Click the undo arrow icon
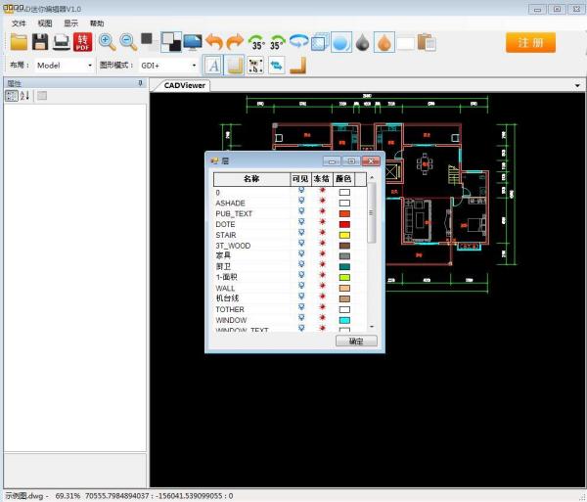The image size is (587, 502). pos(214,42)
